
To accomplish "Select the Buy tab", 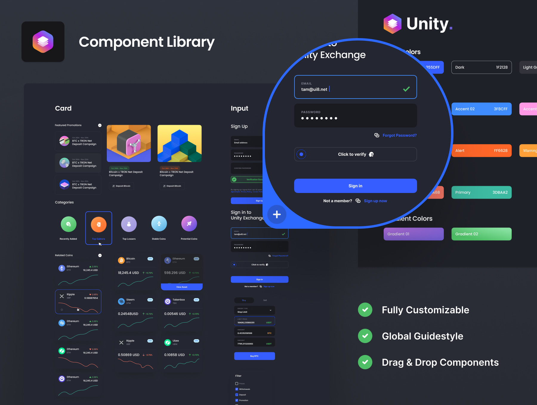I will [244, 300].
